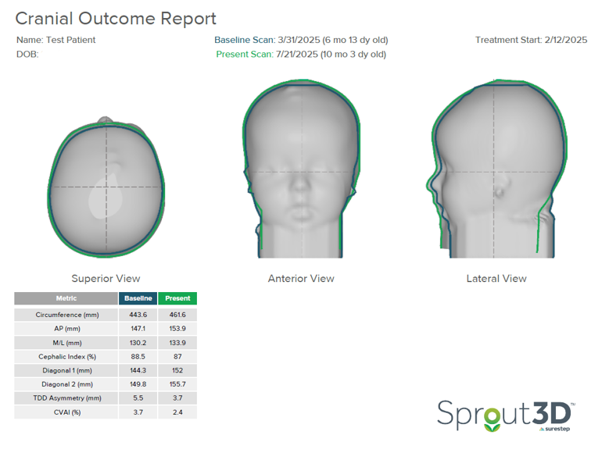The height and width of the screenshot is (449, 602).
Task: Select the blue Baseline column header
Action: click(138, 298)
